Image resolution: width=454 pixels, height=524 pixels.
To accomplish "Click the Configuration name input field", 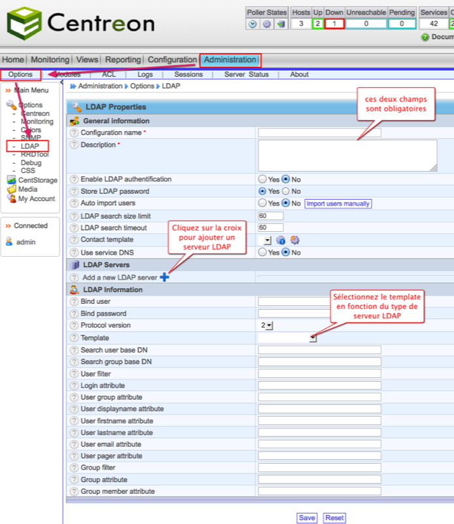I will tap(319, 132).
